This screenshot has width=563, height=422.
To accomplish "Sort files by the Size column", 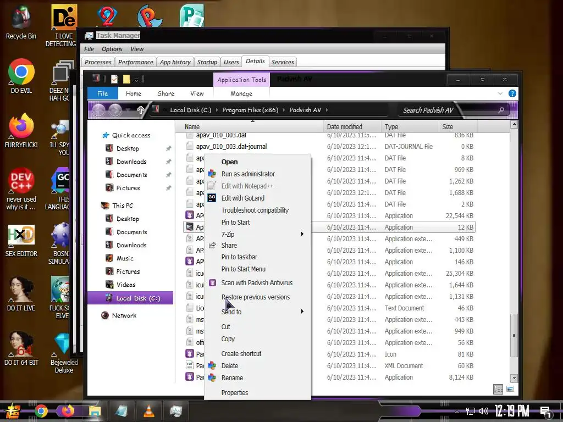I will (458, 127).
